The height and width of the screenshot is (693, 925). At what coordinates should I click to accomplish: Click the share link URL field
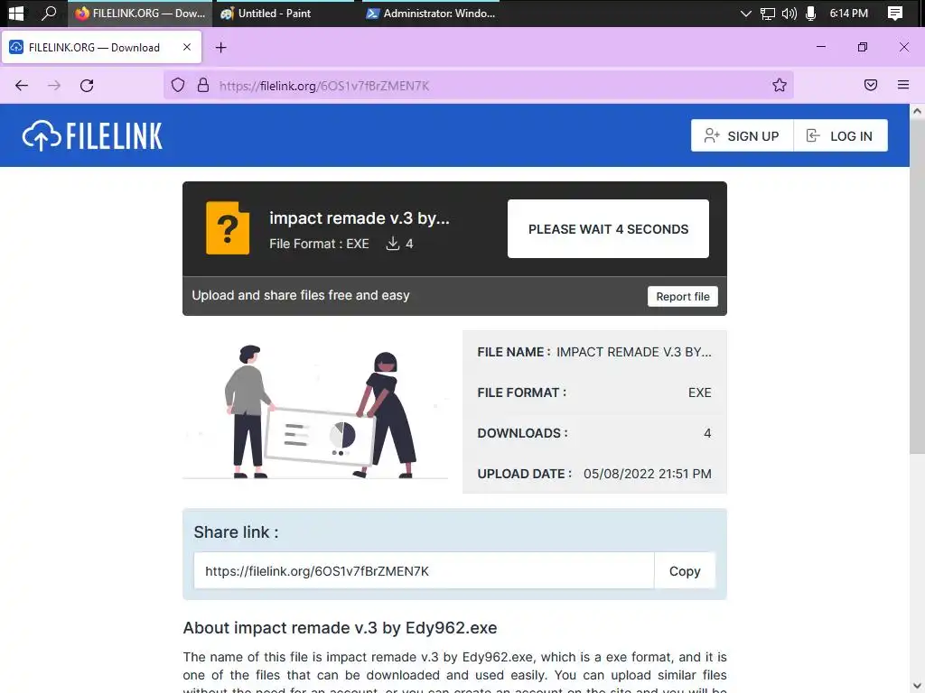pos(424,570)
